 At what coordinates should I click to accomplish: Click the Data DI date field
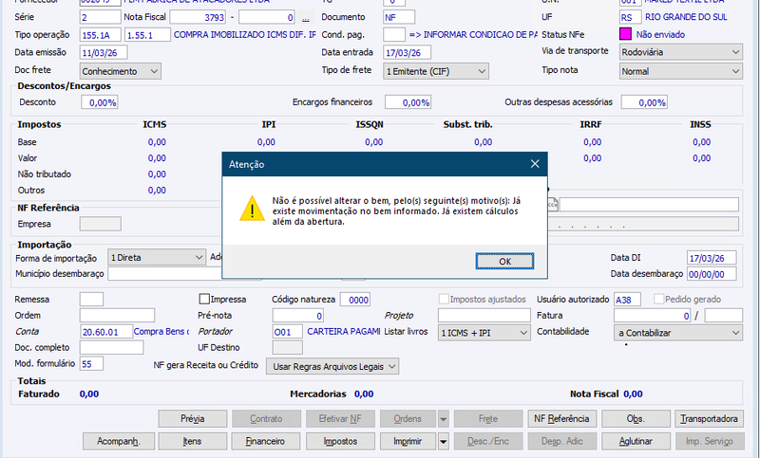point(712,258)
